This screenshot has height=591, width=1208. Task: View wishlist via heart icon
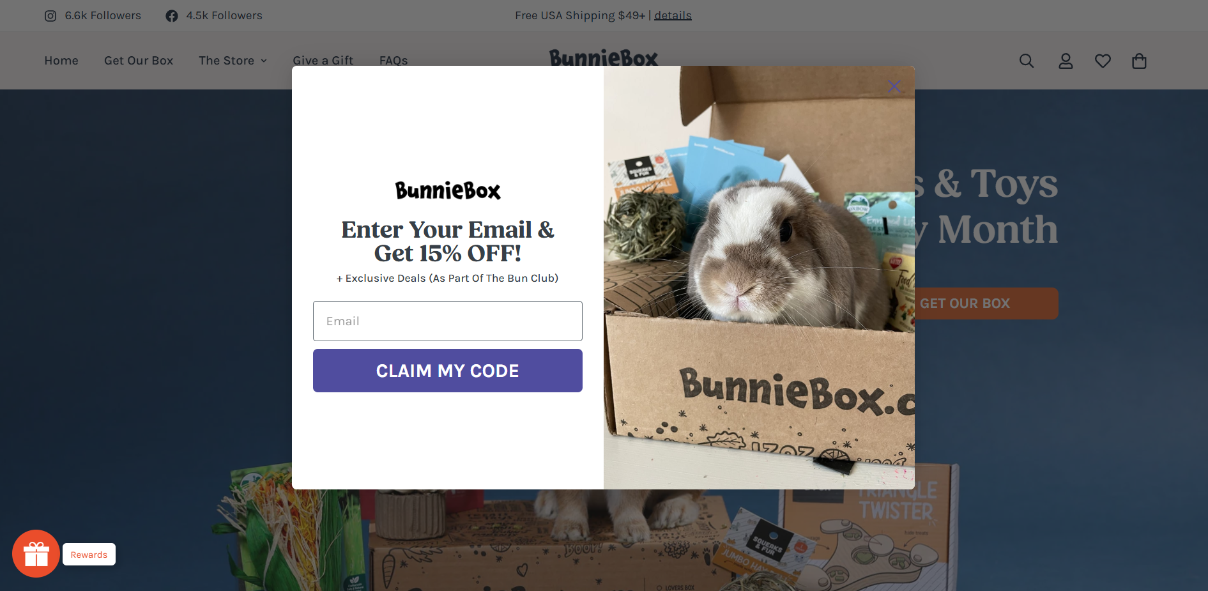(1103, 61)
